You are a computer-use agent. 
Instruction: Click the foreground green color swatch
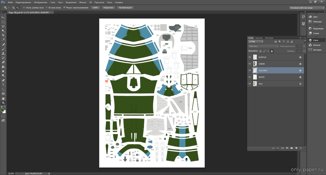tap(2, 110)
